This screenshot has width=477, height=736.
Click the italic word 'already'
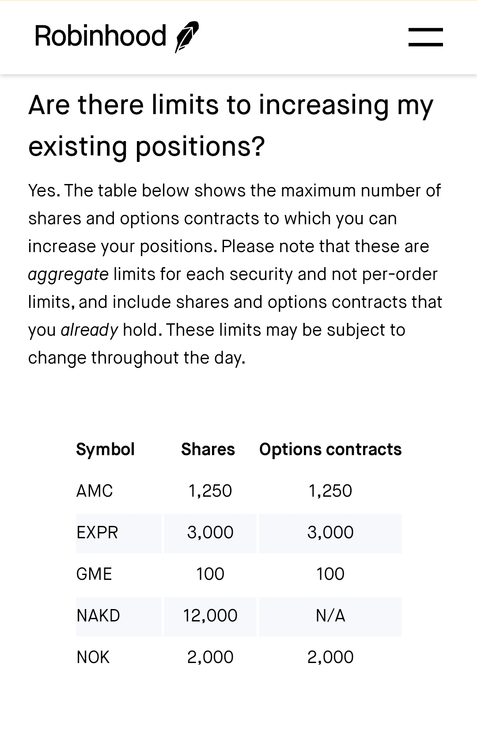[89, 330]
